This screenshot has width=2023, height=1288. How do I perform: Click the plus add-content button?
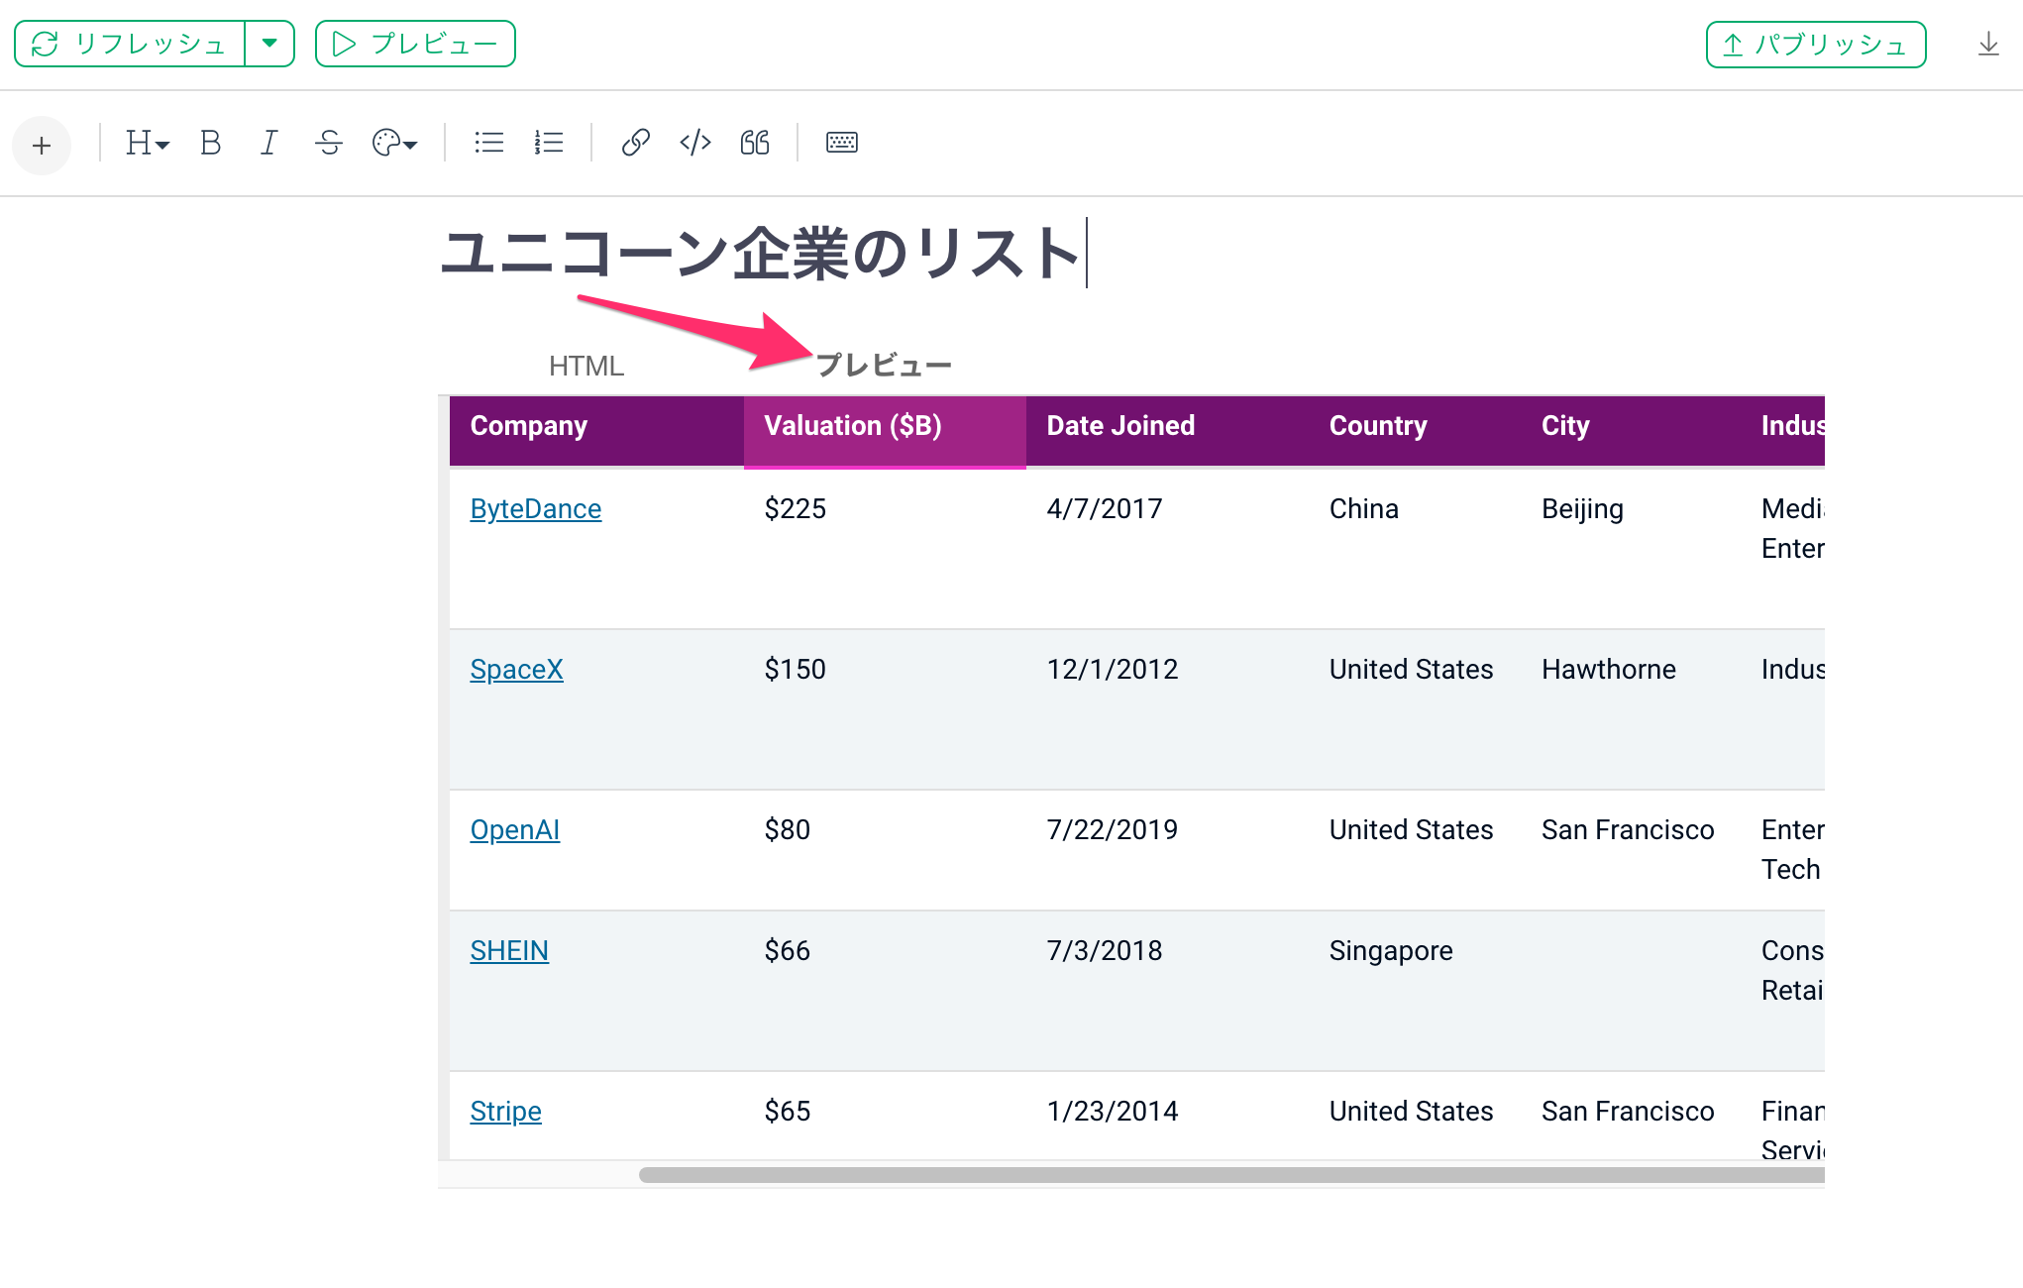click(42, 146)
